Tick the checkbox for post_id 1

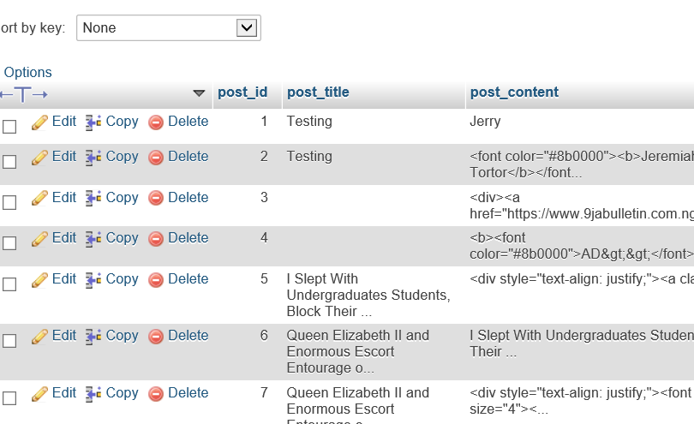9,127
